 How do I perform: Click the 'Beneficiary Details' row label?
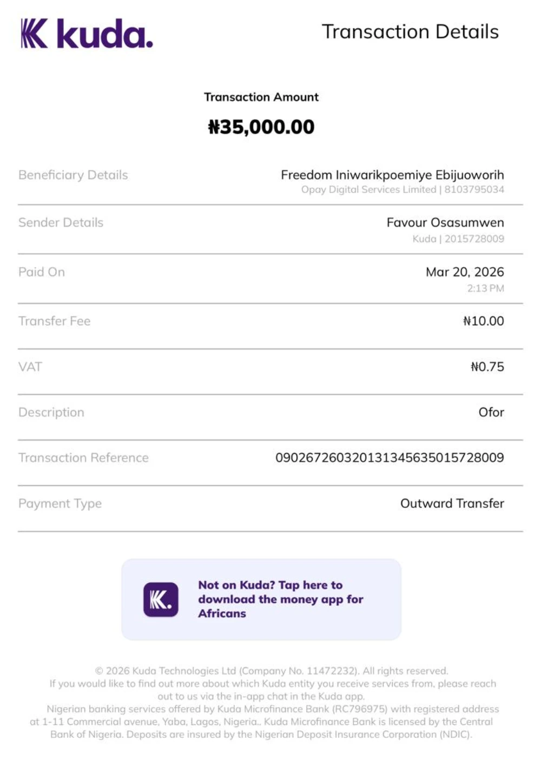pos(73,175)
